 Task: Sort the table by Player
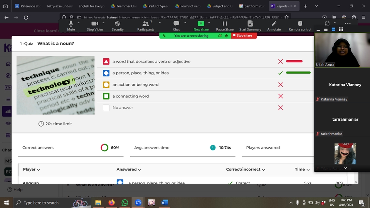(32, 169)
